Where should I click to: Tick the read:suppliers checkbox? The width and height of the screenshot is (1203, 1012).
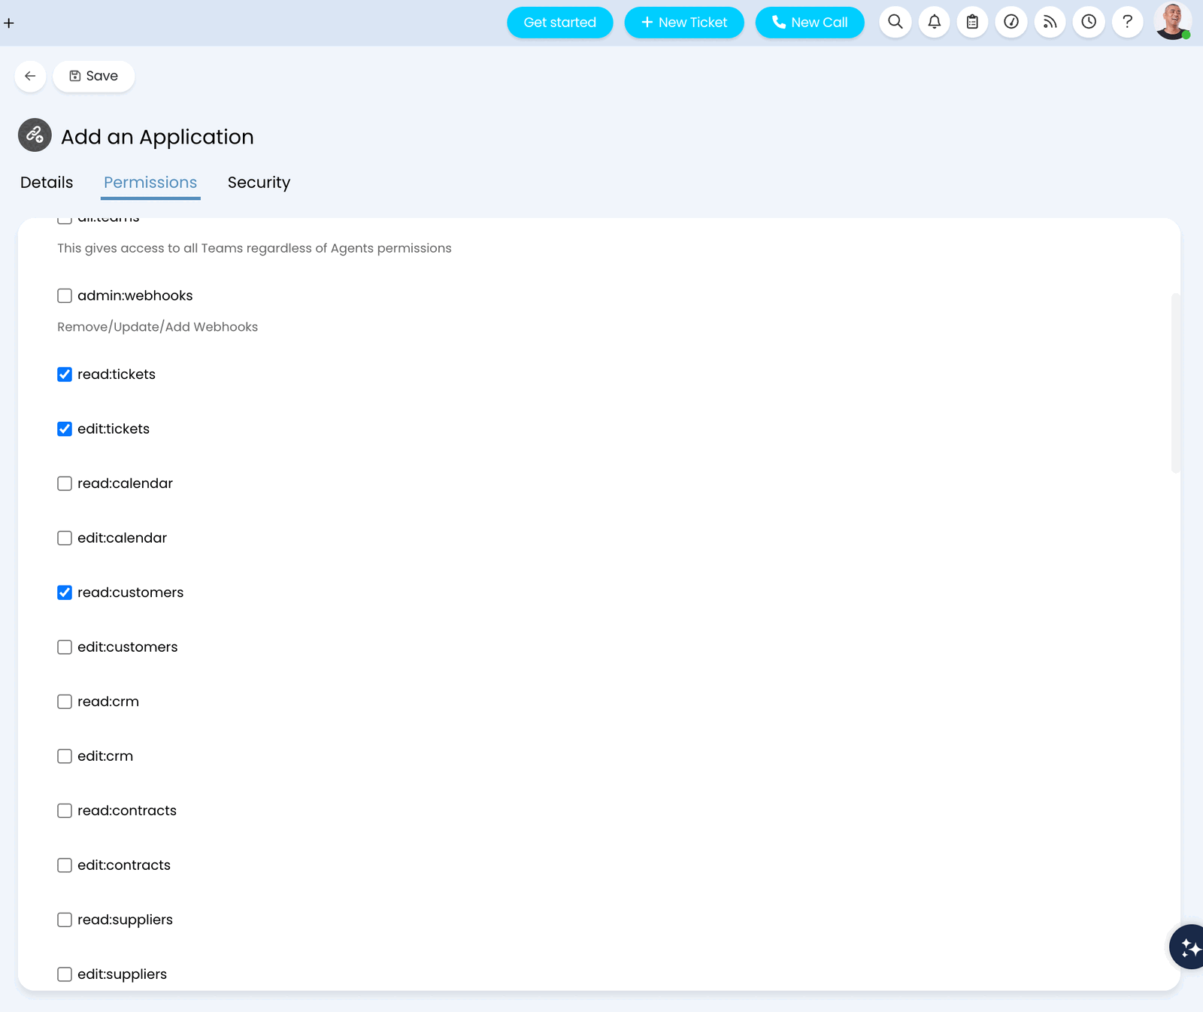(x=65, y=920)
